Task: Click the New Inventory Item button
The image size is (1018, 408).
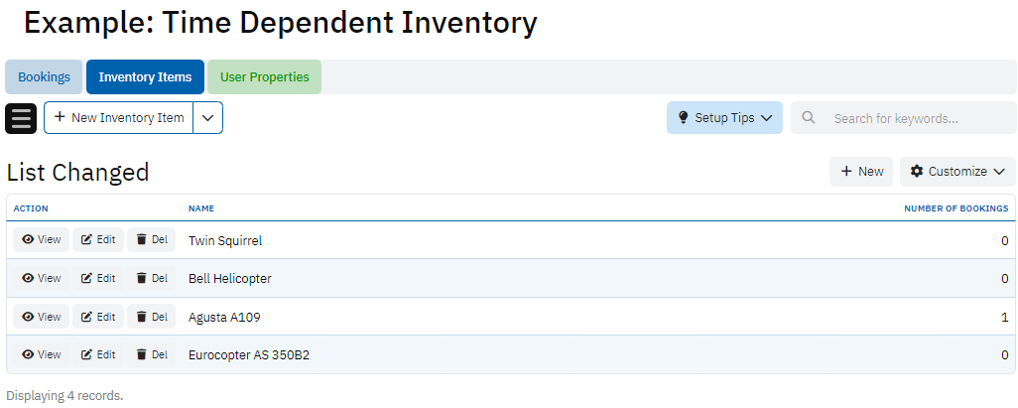Action: (x=119, y=117)
